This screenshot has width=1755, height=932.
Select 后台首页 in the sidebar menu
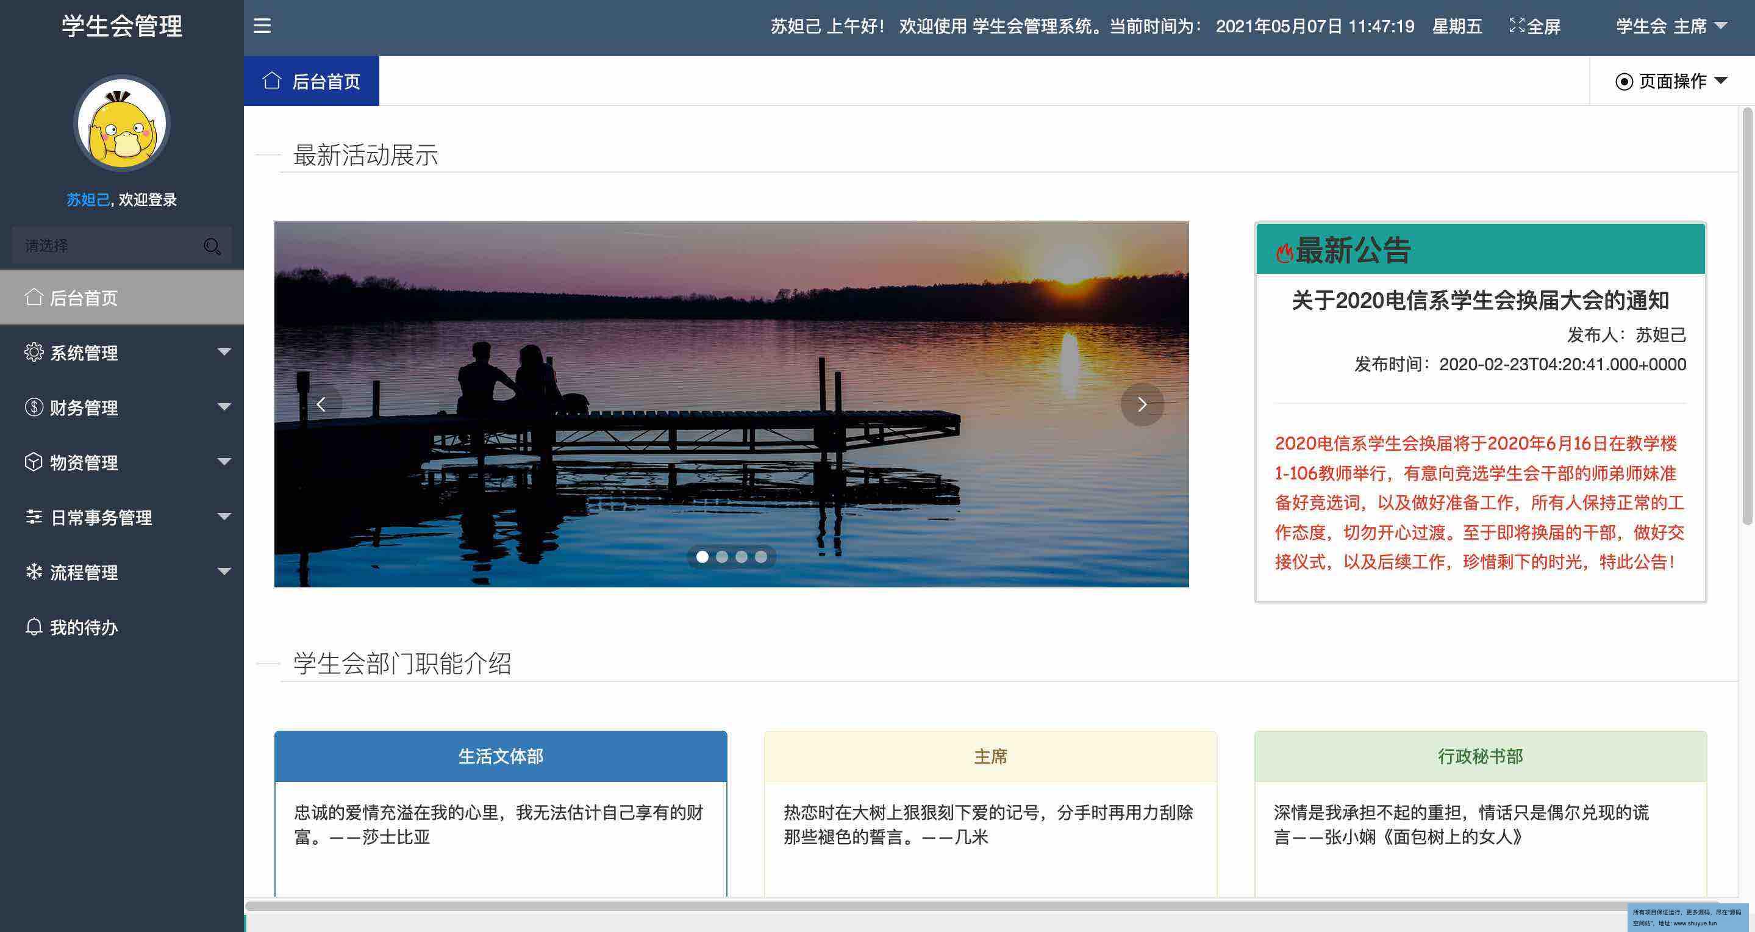pos(83,298)
